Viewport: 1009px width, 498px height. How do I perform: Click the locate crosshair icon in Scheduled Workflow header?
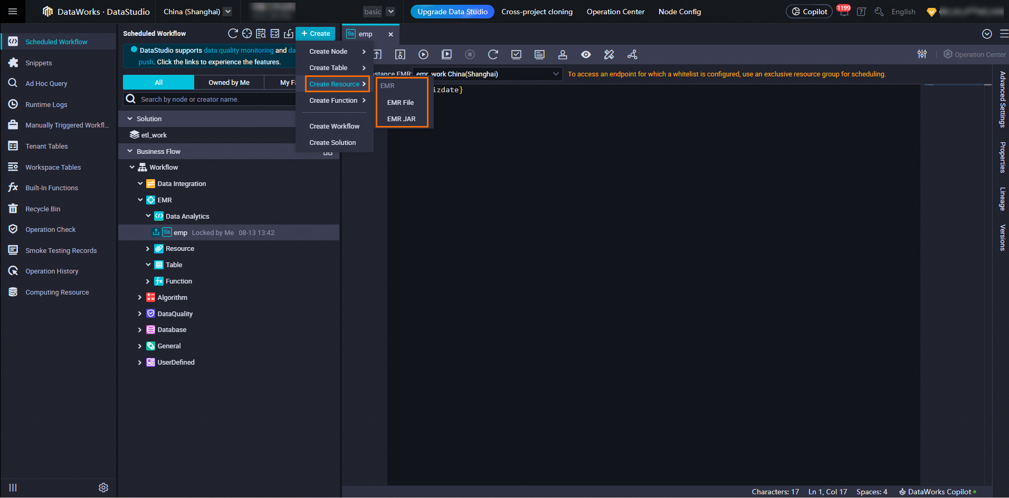[x=247, y=34]
